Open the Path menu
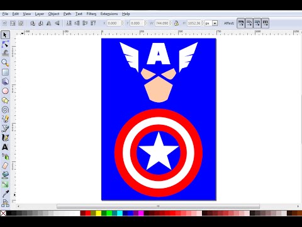 tap(67, 14)
